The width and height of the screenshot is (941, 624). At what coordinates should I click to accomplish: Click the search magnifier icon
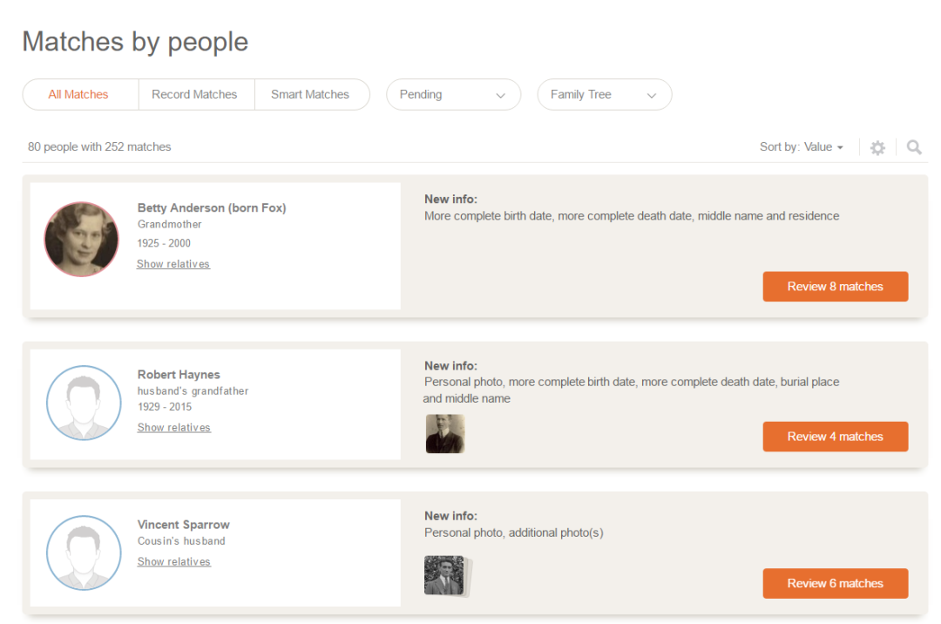point(913,148)
